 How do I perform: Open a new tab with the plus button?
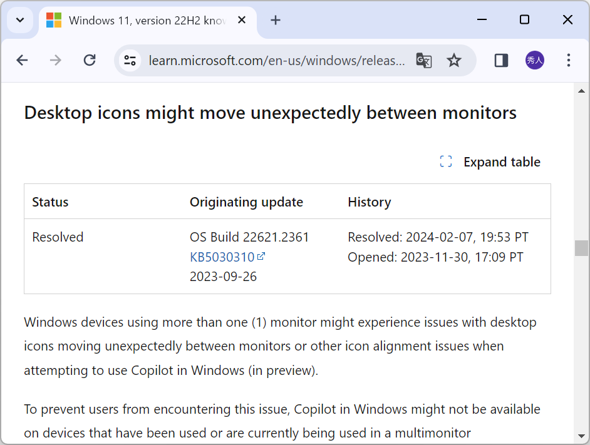point(276,20)
